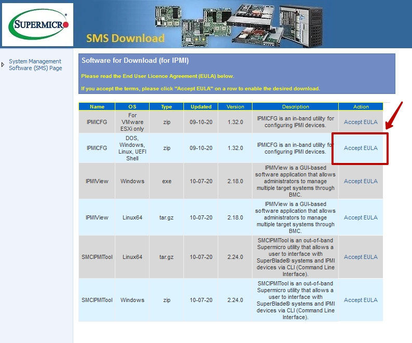Click the server hardware banner image
Image resolution: width=412 pixels, height=343 pixels.
tap(238, 26)
